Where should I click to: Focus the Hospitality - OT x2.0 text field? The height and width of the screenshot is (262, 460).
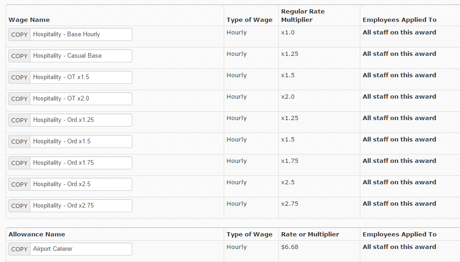81,99
